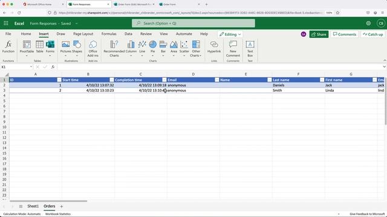
Task: Switch to the Home ribbon tab
Action: pyautogui.click(x=26, y=34)
